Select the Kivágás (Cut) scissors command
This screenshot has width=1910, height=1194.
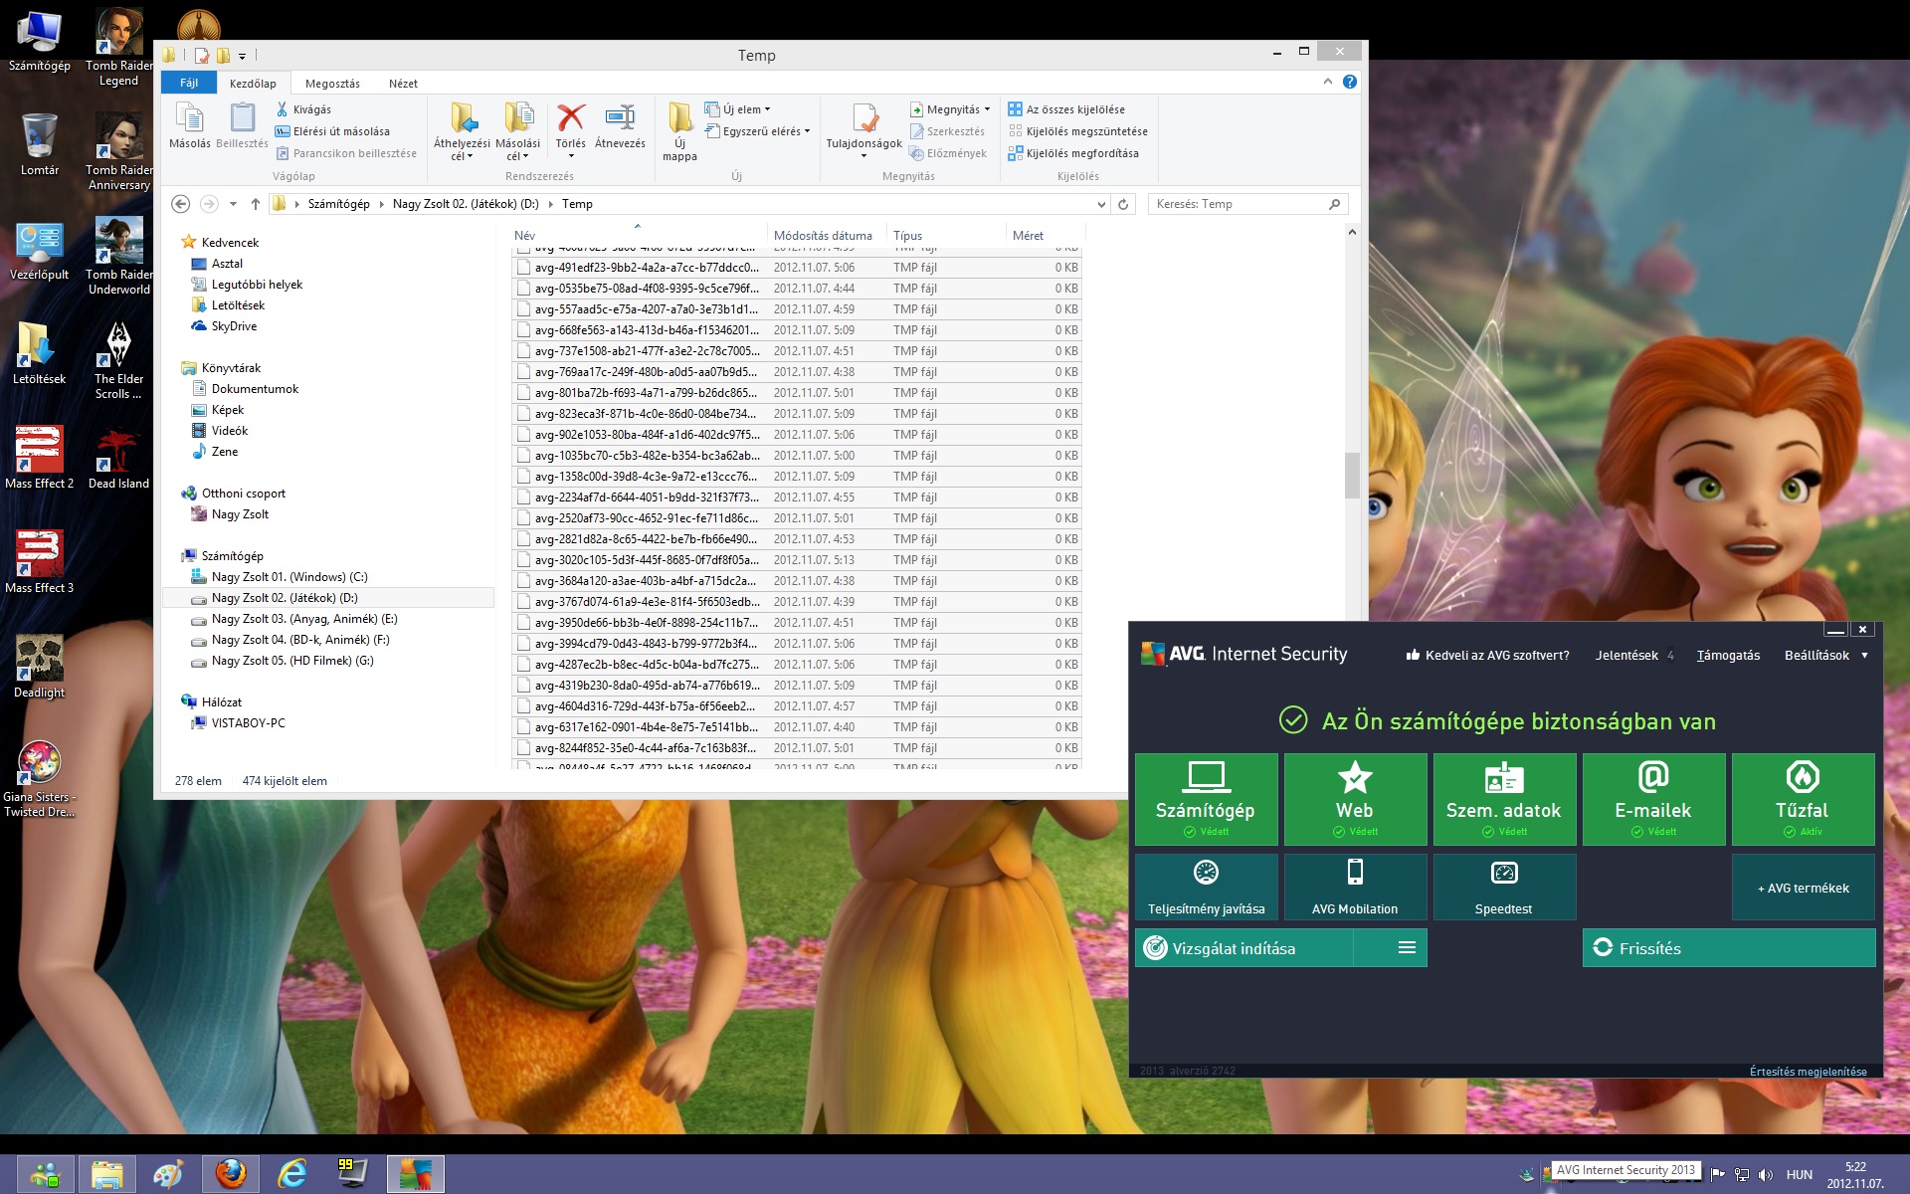[x=303, y=109]
